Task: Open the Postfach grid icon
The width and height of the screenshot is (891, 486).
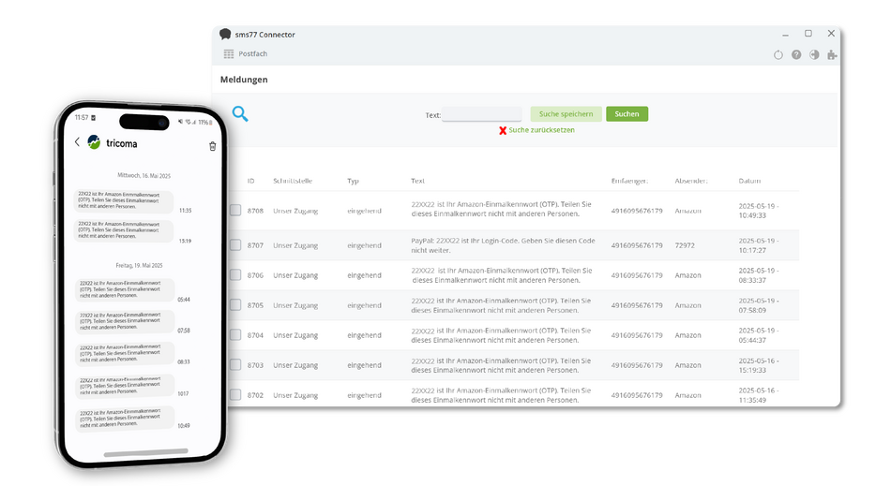Action: [229, 54]
